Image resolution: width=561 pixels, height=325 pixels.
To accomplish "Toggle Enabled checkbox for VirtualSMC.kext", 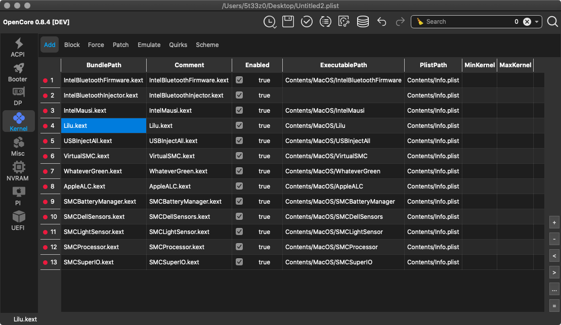I will click(239, 156).
